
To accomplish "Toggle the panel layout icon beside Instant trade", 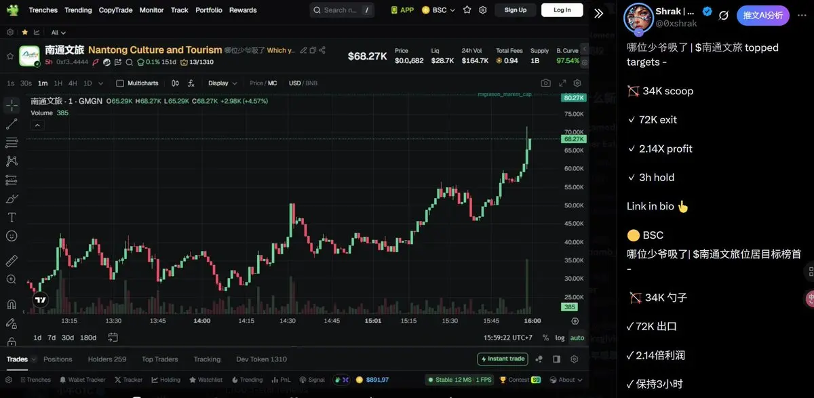I will point(556,359).
